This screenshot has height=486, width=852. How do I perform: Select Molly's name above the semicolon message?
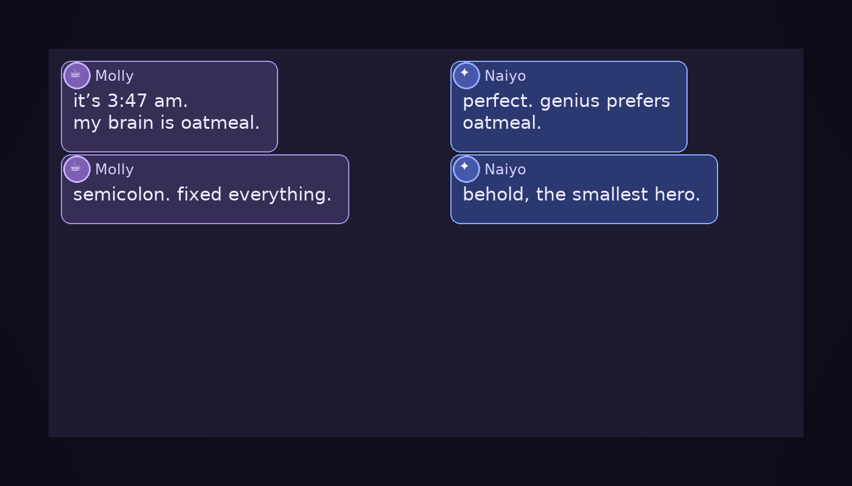pos(114,169)
